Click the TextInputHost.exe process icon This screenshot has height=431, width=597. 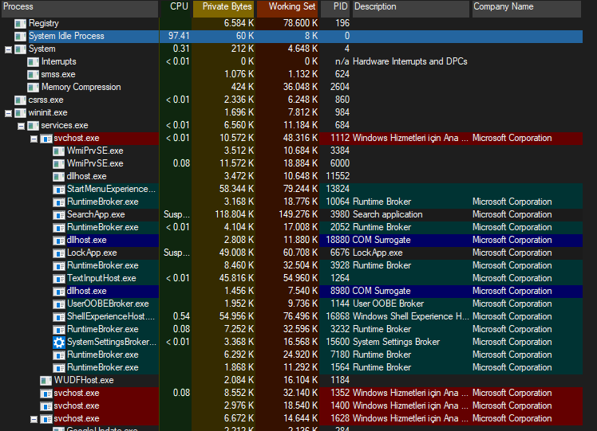click(59, 279)
